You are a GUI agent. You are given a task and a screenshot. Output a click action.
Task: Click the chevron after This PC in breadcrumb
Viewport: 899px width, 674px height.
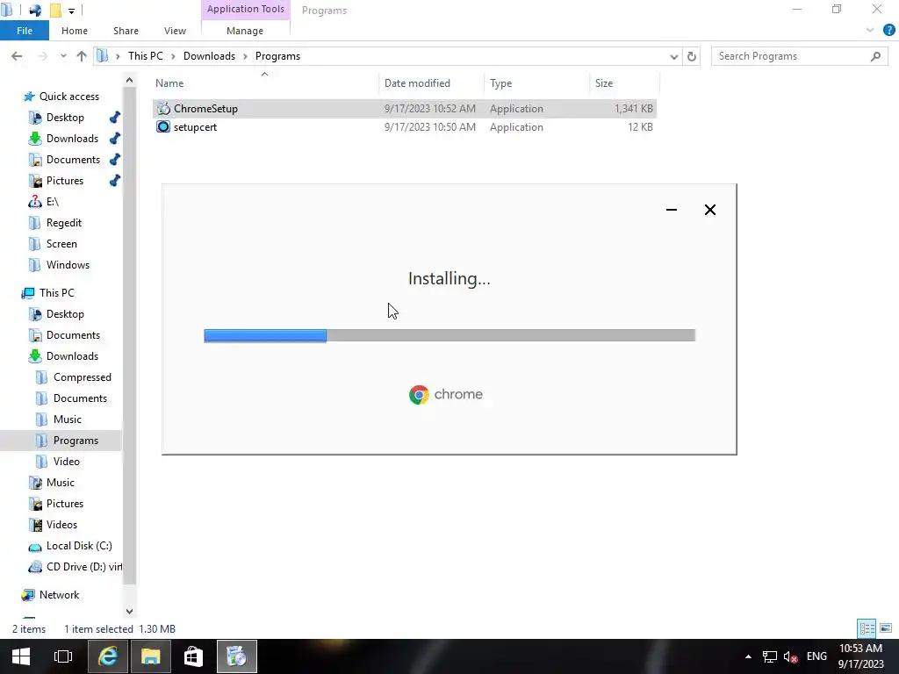click(173, 56)
